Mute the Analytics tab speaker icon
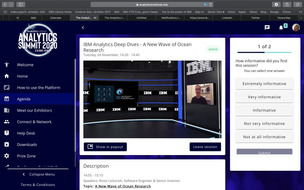 [x=96, y=18]
